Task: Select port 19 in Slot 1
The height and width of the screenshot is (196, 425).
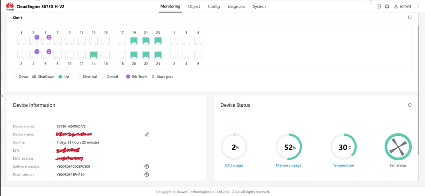Action: 134,41
